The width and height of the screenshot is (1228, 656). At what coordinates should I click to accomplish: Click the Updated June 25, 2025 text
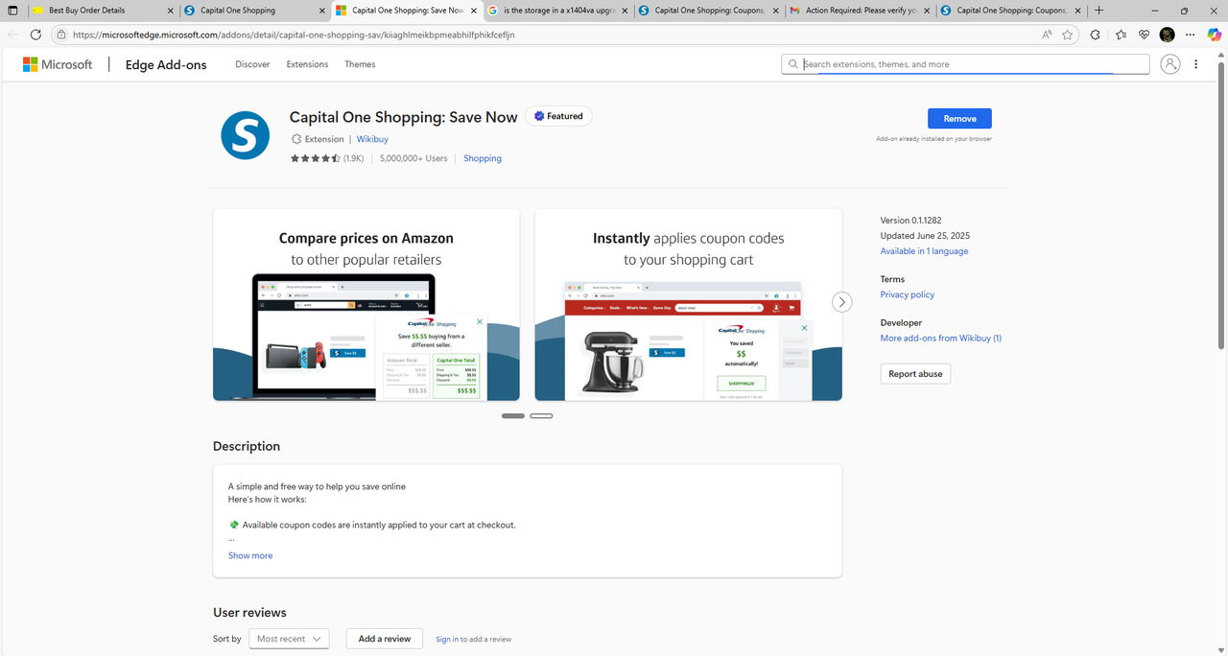925,236
